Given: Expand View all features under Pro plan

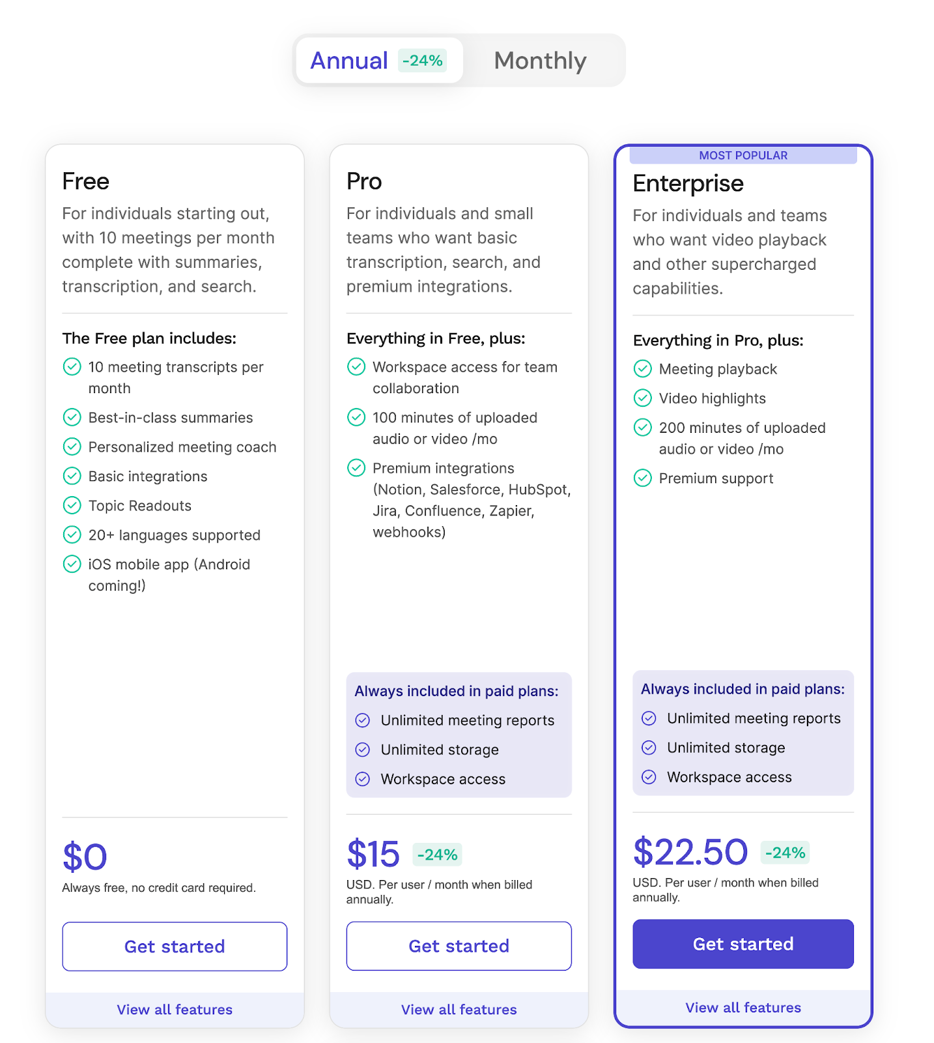Looking at the screenshot, I should point(459,1009).
